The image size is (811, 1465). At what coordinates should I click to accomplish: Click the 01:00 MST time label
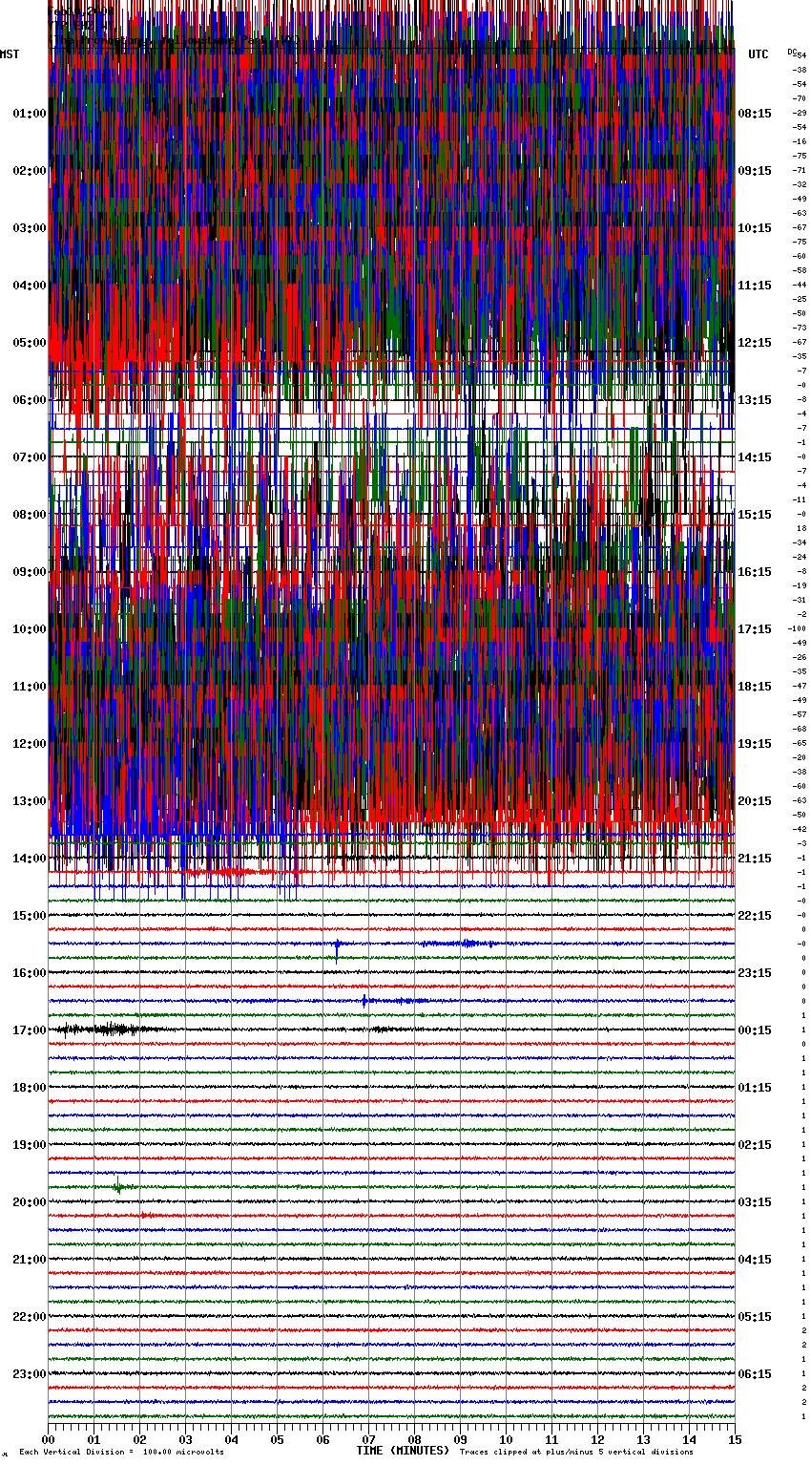tap(30, 114)
